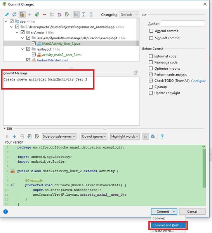Click the Compare Previous File icon

(22, 137)
